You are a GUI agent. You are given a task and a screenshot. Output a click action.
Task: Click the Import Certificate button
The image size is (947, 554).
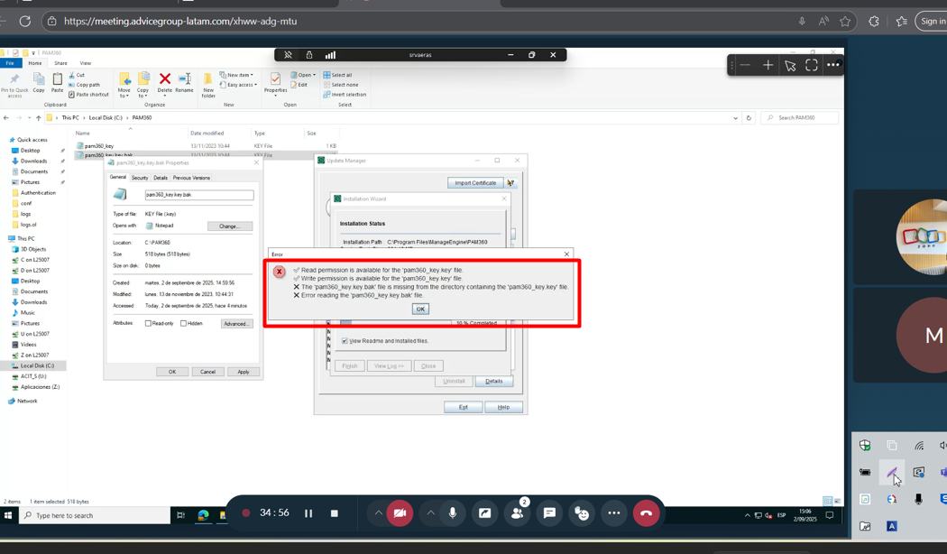click(474, 183)
